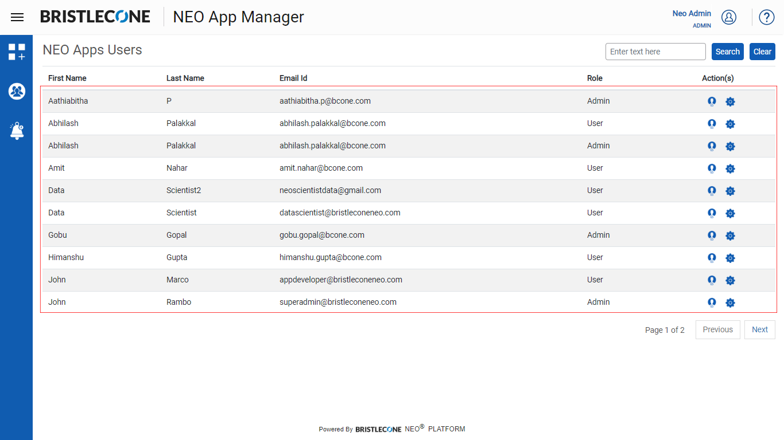Click first name Himanshu
This screenshot has width=784, height=440.
point(66,257)
